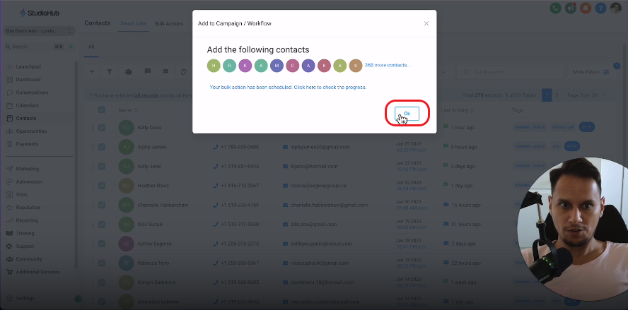Open the Alphy James row three-dot menu
The height and width of the screenshot is (310, 628).
(x=93, y=147)
